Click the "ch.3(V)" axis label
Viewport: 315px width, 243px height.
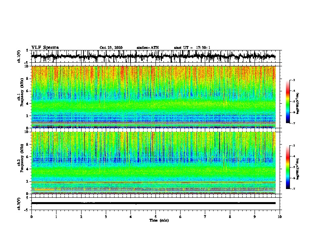tap(19, 204)
